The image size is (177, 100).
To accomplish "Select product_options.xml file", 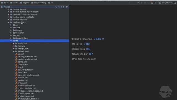I will coord(25,86).
